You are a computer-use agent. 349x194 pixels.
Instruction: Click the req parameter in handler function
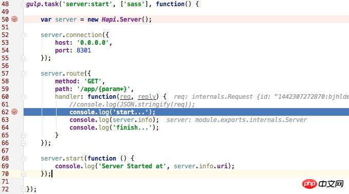(x=125, y=97)
